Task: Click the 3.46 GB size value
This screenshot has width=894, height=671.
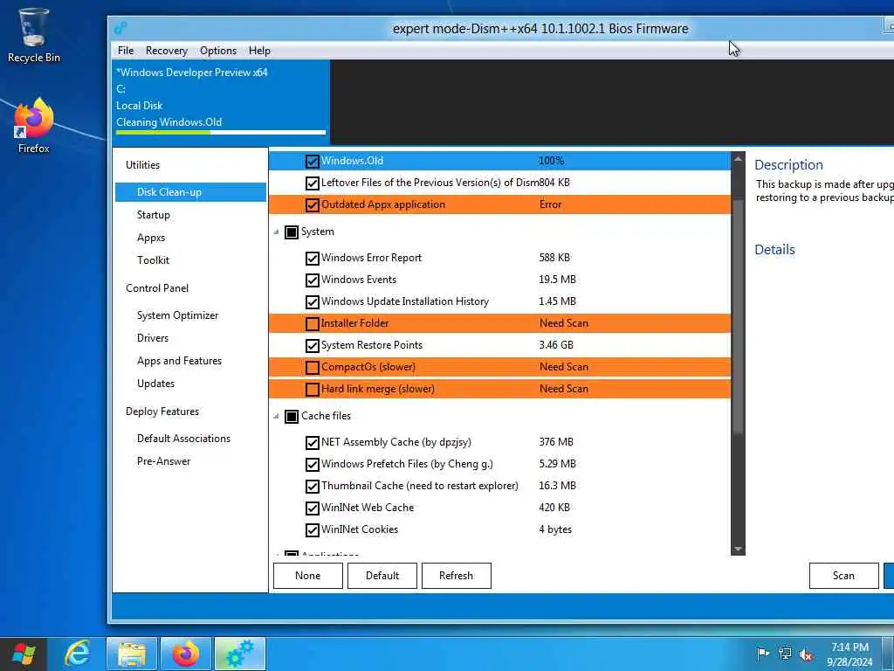Action: (556, 344)
